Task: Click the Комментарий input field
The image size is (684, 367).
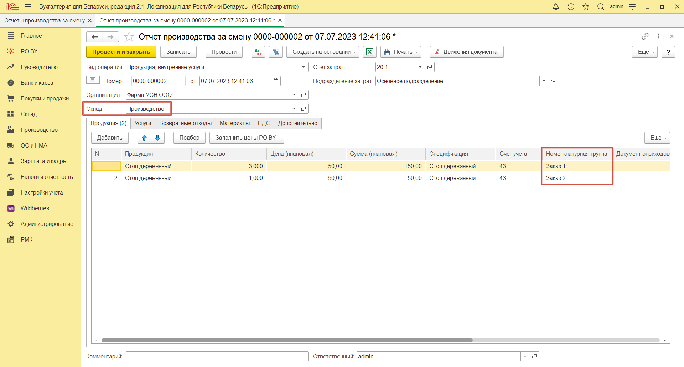Action: coord(217,356)
